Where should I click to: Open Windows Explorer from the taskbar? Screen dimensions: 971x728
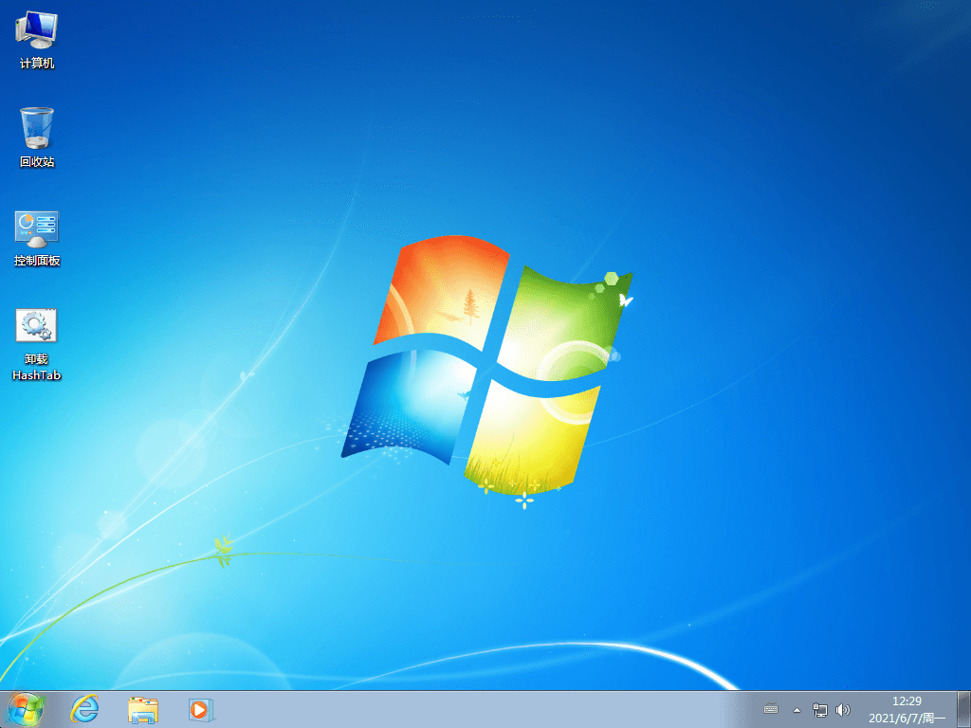pyautogui.click(x=142, y=710)
